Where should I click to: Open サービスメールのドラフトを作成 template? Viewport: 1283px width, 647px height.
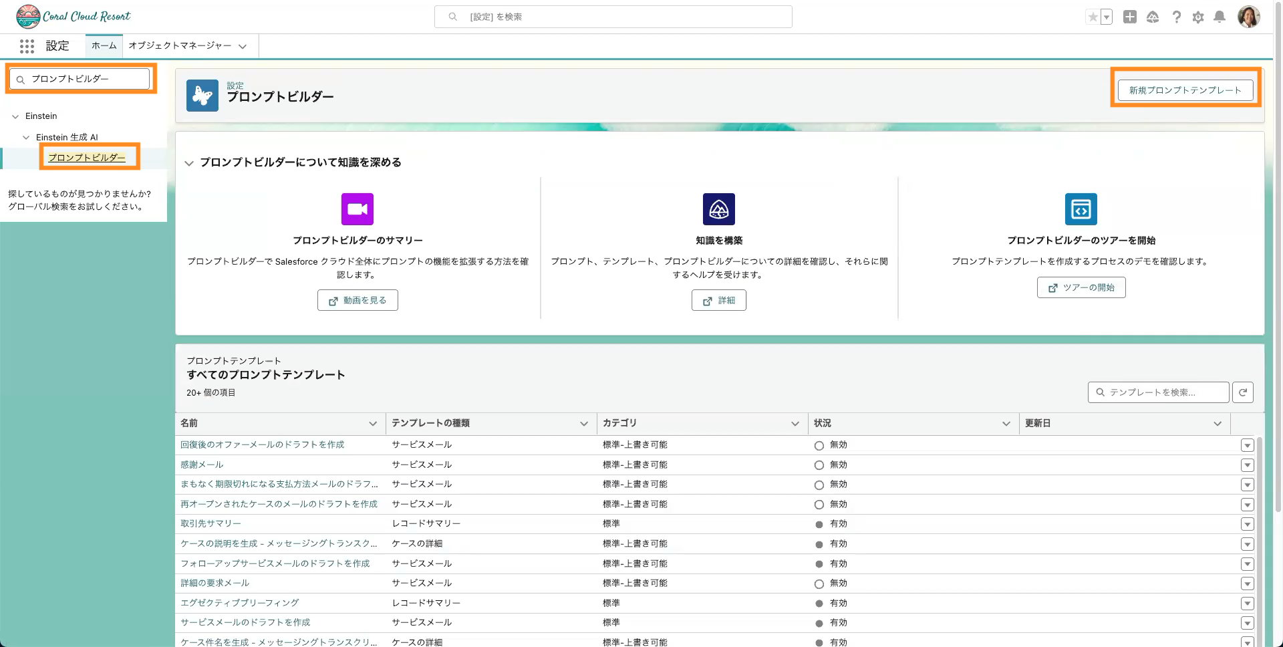pos(245,622)
